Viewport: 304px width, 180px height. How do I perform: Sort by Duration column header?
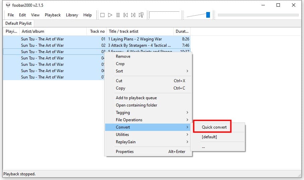coord(182,31)
